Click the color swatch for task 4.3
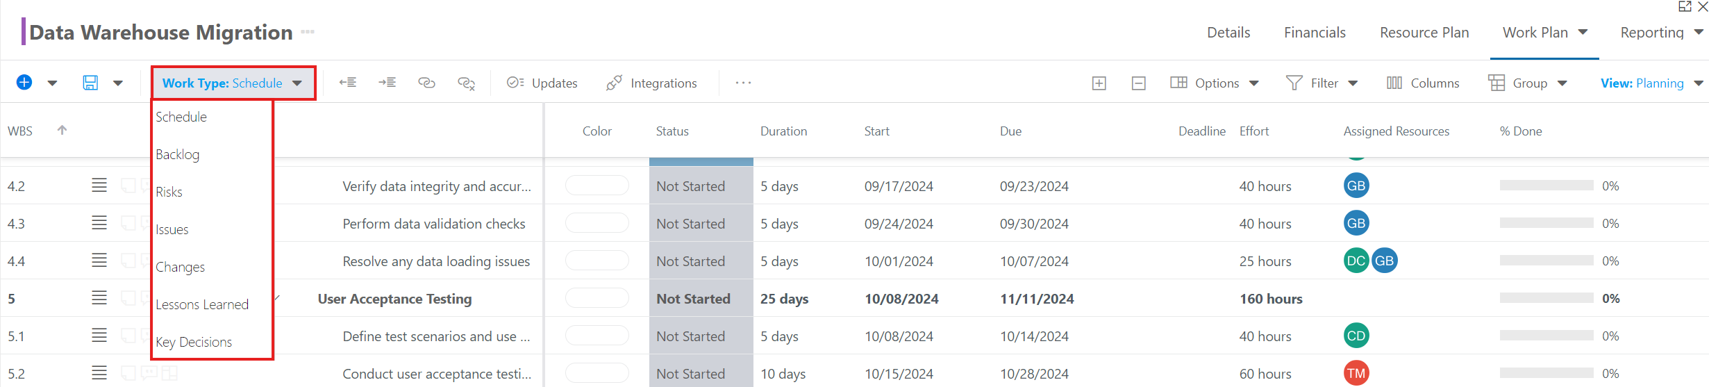Image resolution: width=1709 pixels, height=387 pixels. 597,223
